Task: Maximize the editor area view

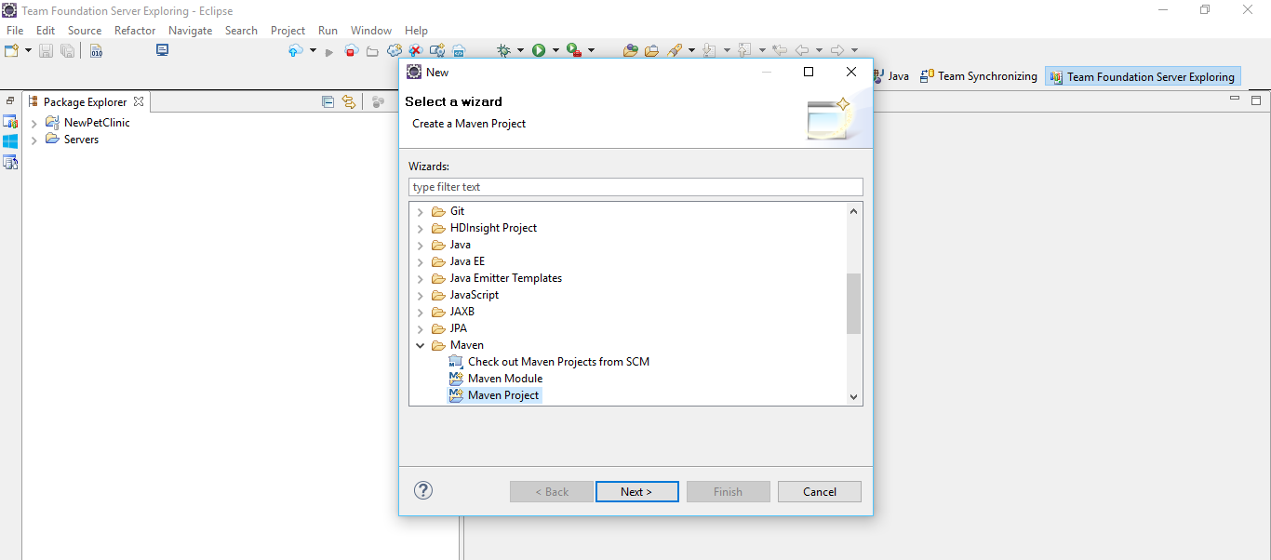Action: [x=1255, y=100]
